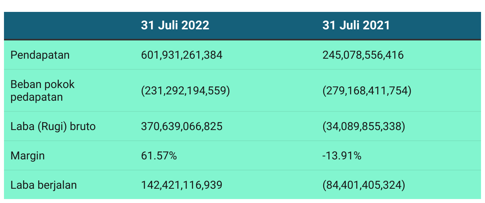
Task: Select the value 142,421,116,939
Action: point(182,185)
